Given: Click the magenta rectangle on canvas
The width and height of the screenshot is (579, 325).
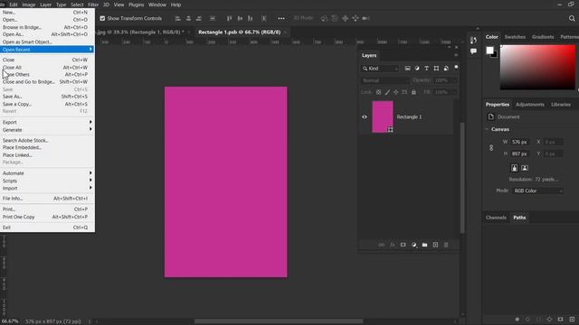Looking at the screenshot, I should click(225, 182).
